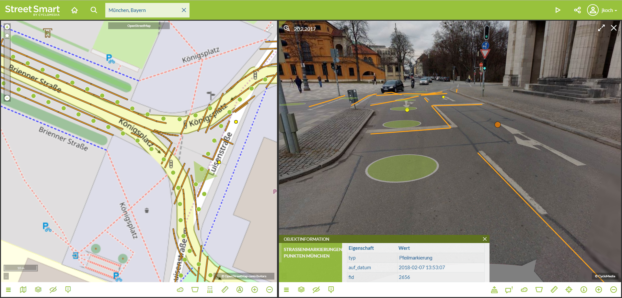The width and height of the screenshot is (622, 298).
Task: Toggle panorama overlay visibility eye icon
Action: (x=316, y=290)
